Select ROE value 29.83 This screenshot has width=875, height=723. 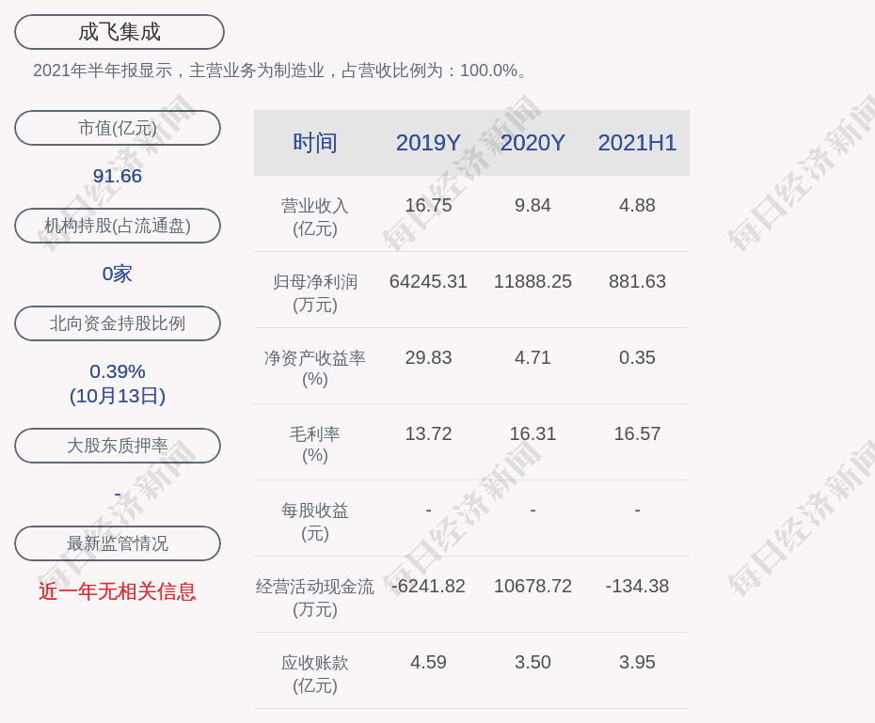(x=428, y=357)
